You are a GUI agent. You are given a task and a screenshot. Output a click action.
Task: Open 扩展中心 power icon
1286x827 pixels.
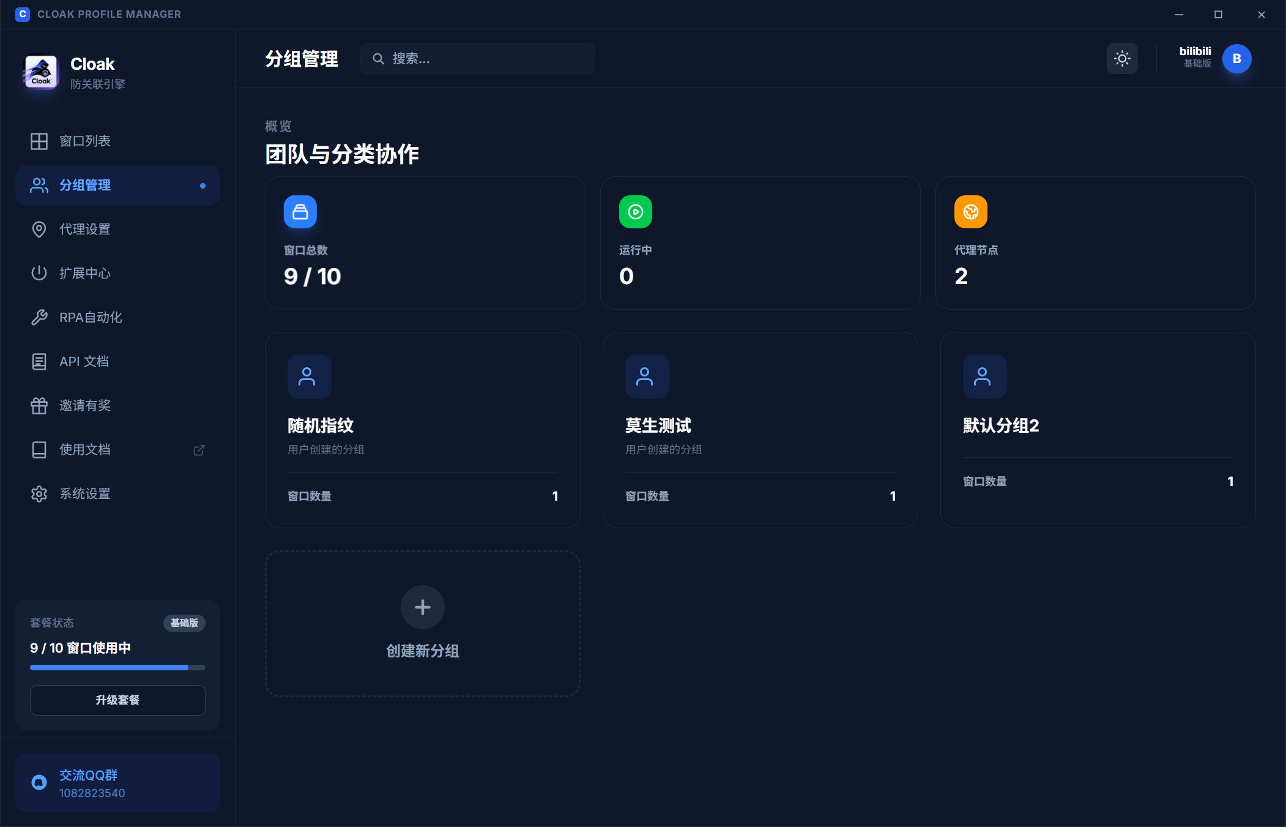[39, 273]
